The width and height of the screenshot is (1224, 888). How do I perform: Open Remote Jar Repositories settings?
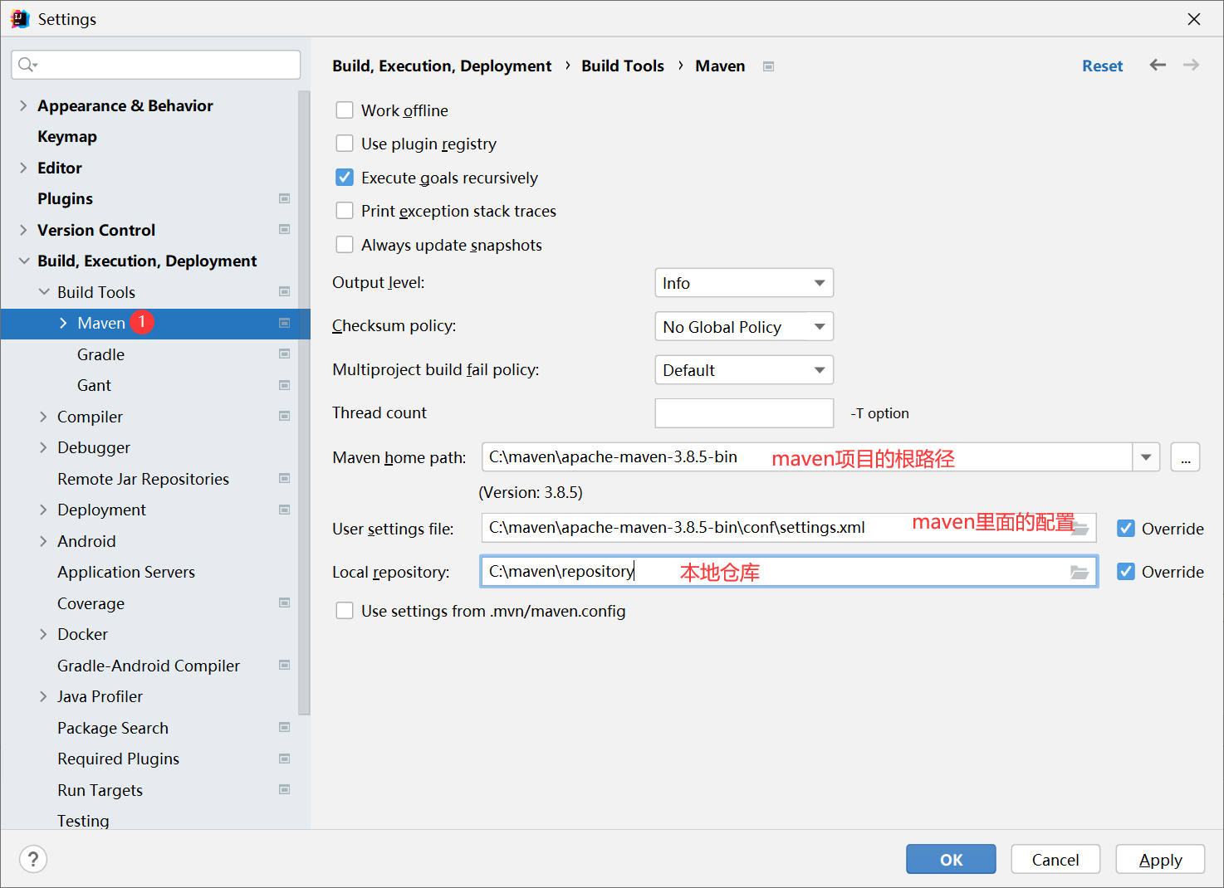tap(143, 479)
